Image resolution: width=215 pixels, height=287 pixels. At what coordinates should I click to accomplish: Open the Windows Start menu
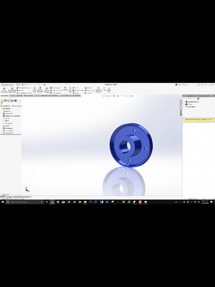click(3, 202)
